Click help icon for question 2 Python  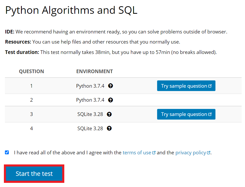click(110, 100)
